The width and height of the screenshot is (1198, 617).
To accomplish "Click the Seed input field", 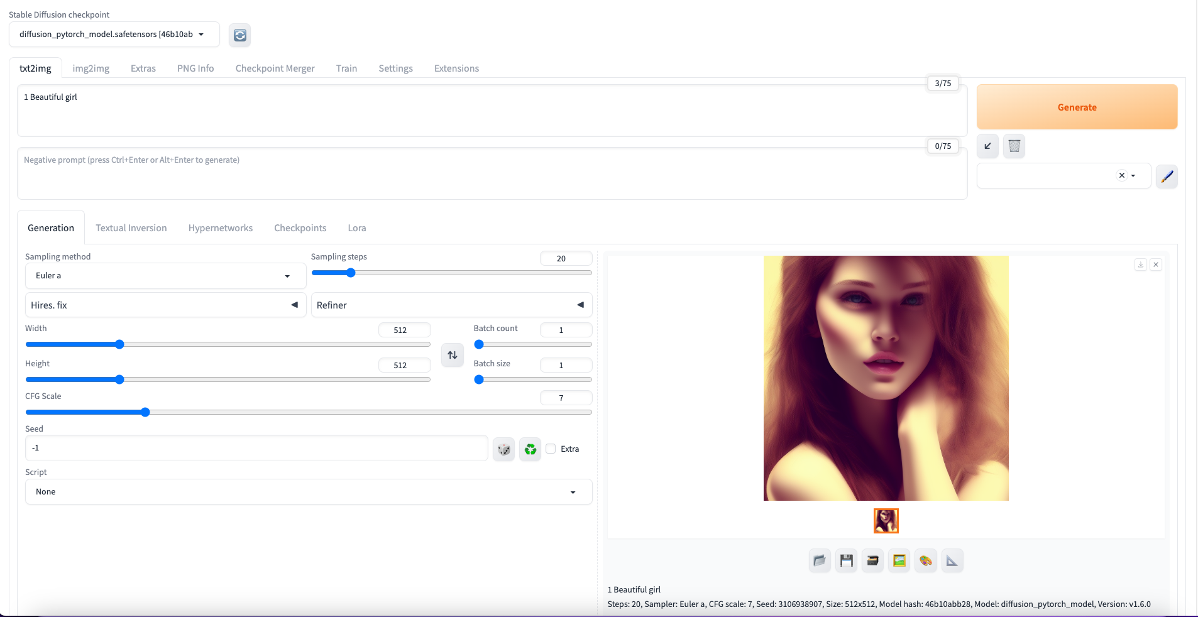I will 256,448.
